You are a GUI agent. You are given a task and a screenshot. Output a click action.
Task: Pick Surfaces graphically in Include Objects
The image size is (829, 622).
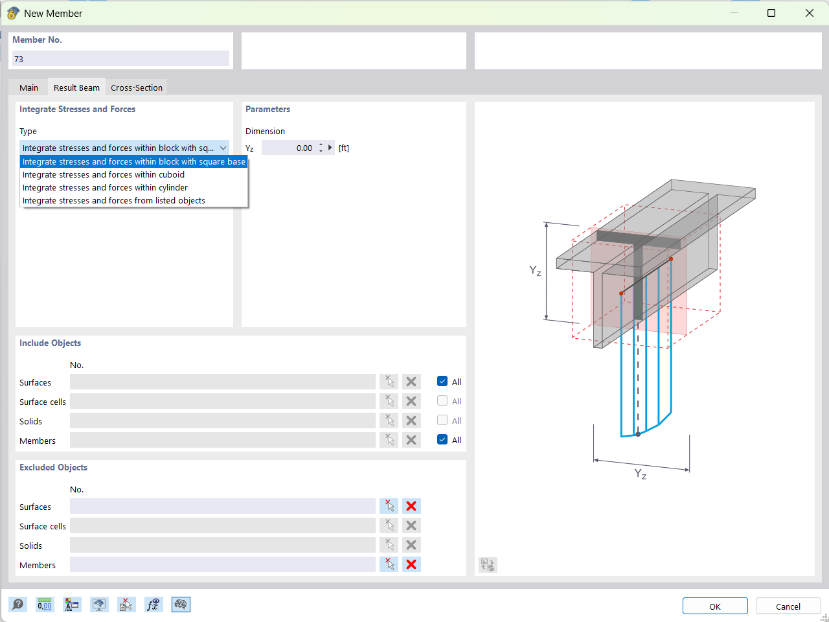389,382
